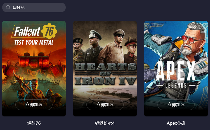The image size is (210, 130).
Task: Click 立即加速 on the Hearts of Iron IV card
Action: tap(105, 105)
